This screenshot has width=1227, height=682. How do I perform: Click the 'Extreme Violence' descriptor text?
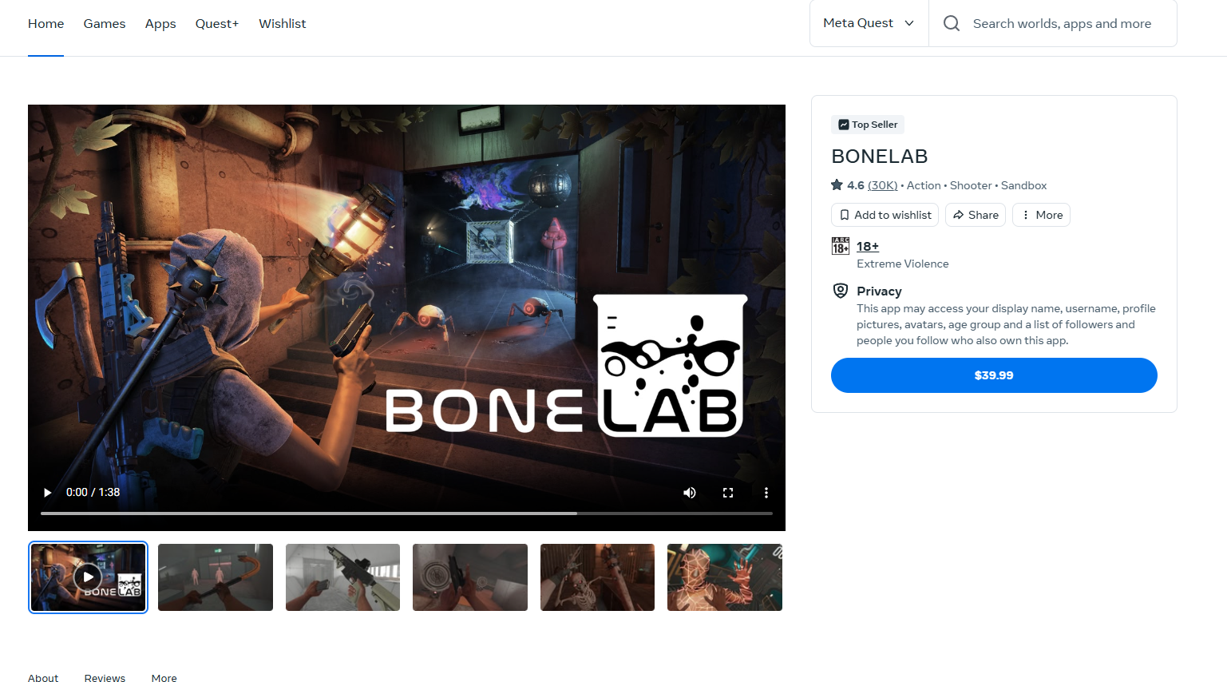[903, 264]
